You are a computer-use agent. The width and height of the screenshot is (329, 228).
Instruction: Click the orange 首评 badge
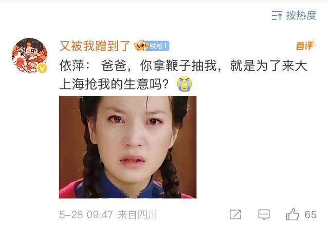(x=306, y=45)
